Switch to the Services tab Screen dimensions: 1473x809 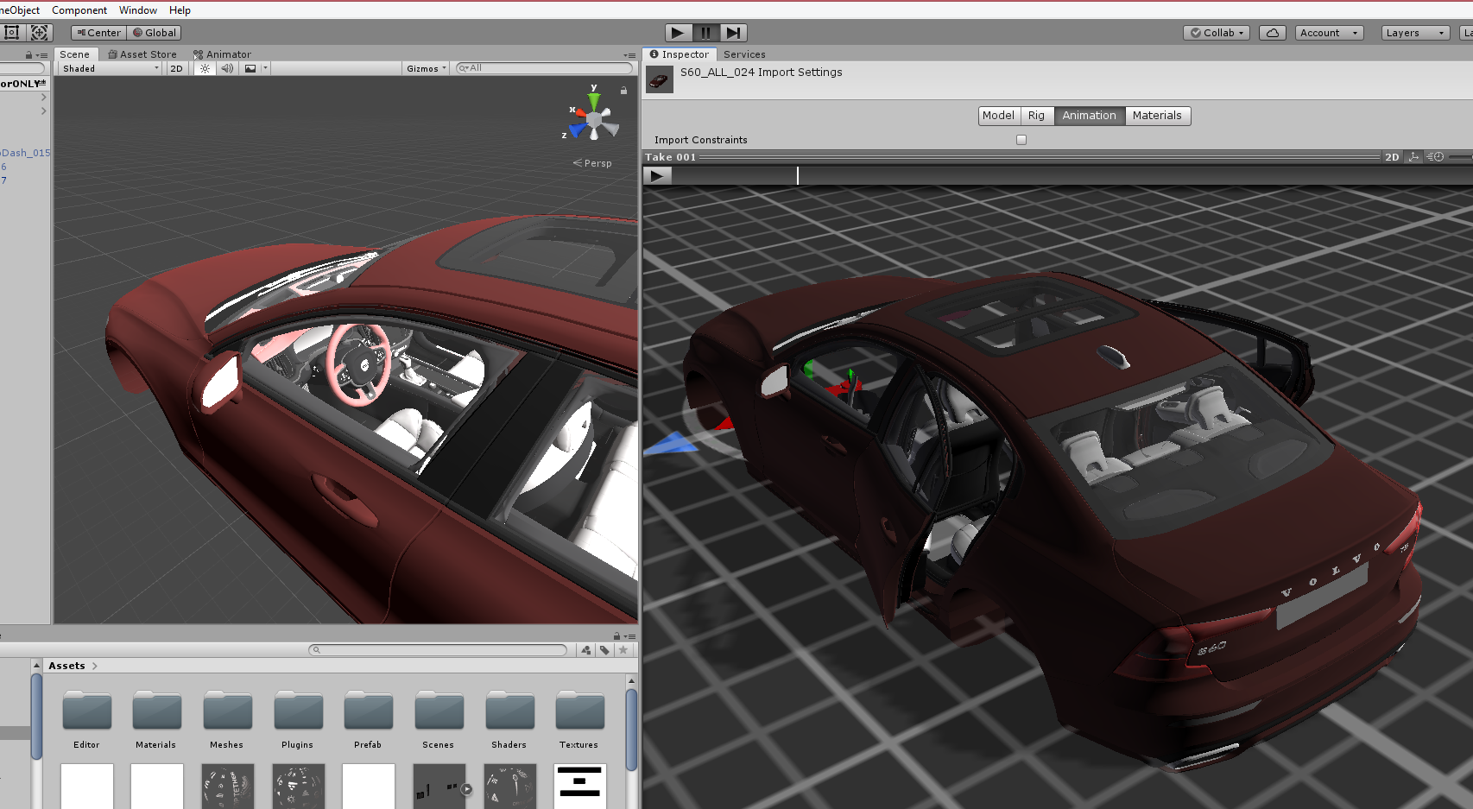744,54
